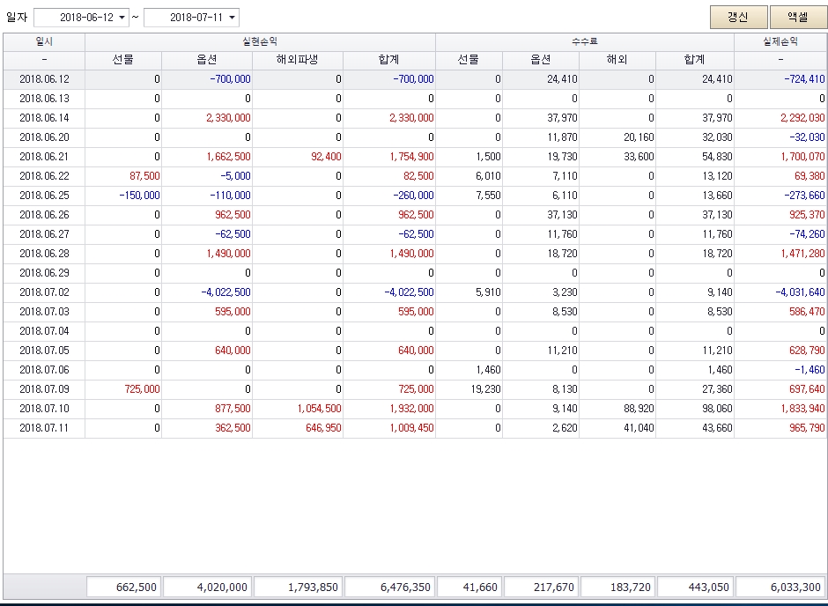Viewport: 828px width, 606px height.
Task: Click the 해외파생 column header
Action: coord(297,60)
